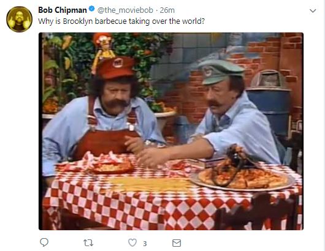Click the reply speech bubble icon
This screenshot has width=325, height=251.
(44, 242)
